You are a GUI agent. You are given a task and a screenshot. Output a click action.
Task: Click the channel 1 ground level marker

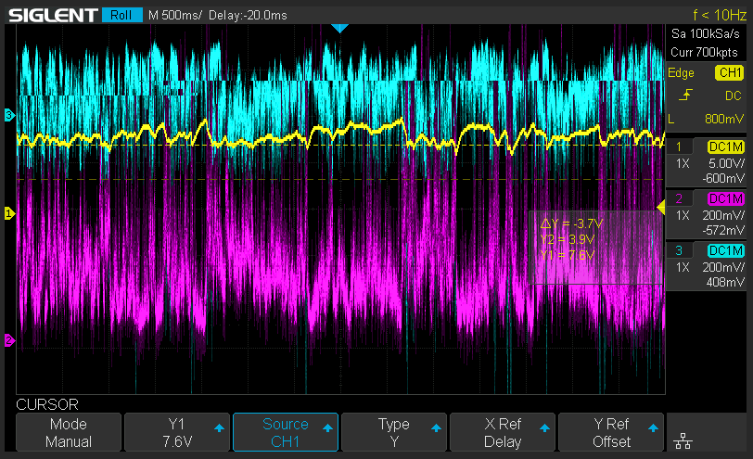(9, 213)
